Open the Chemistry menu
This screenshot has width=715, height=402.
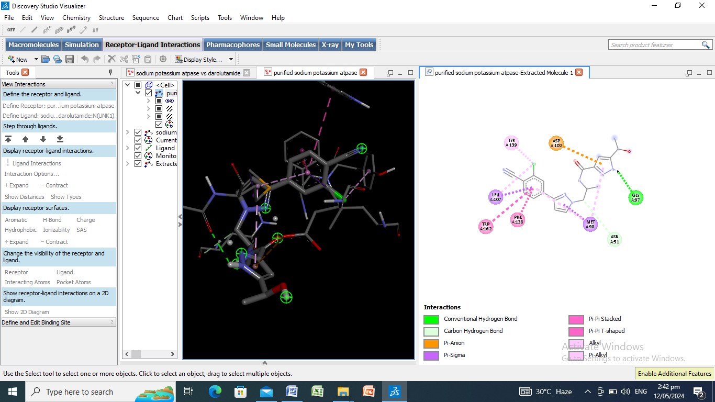click(76, 18)
